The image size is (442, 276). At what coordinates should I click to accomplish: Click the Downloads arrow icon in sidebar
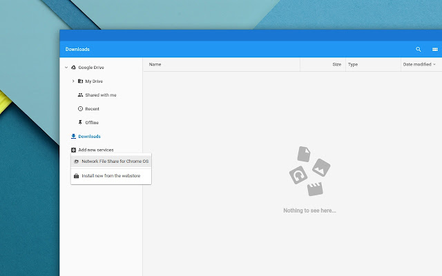point(74,137)
